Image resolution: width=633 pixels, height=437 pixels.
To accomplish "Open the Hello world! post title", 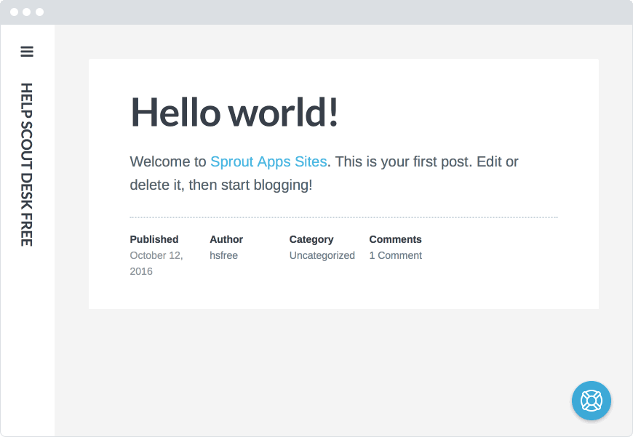I will (x=234, y=112).
